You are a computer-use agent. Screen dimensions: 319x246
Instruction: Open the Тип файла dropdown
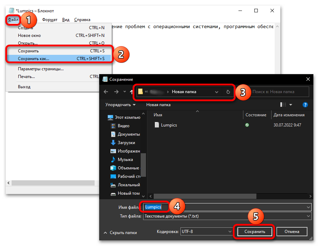227,216
